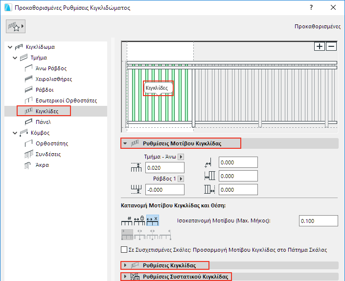Click the Archicad application icon in title bar
The image size is (345, 281).
8,7
